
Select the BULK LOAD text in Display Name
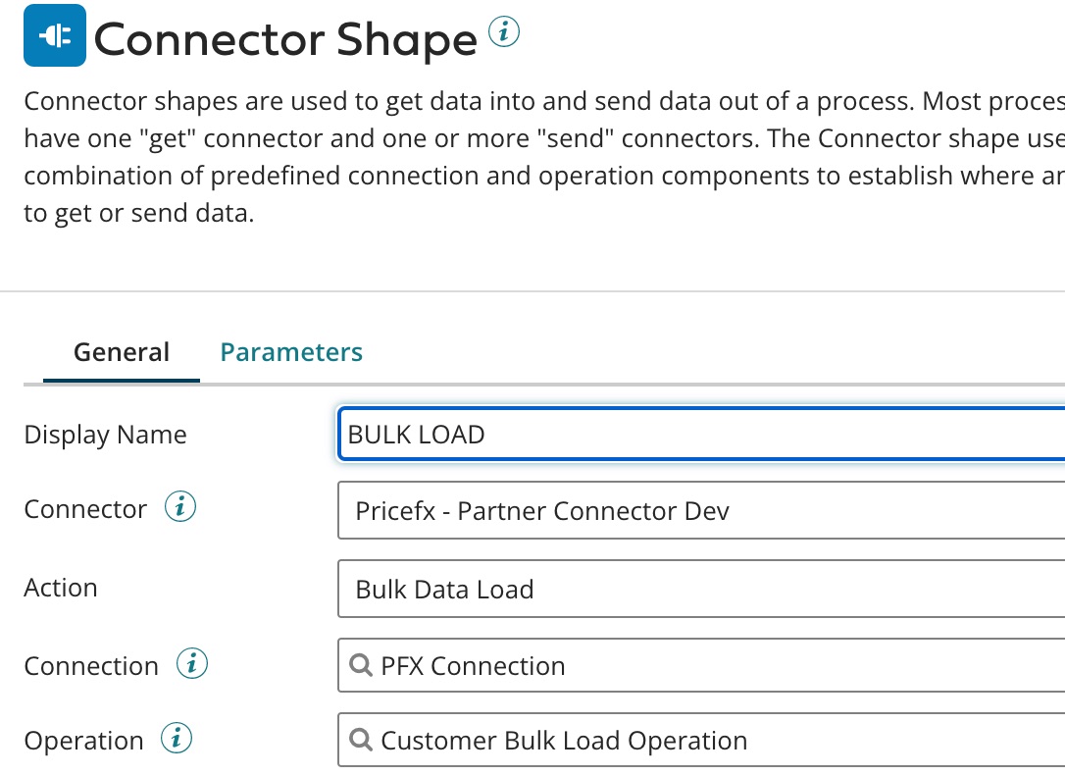[414, 434]
